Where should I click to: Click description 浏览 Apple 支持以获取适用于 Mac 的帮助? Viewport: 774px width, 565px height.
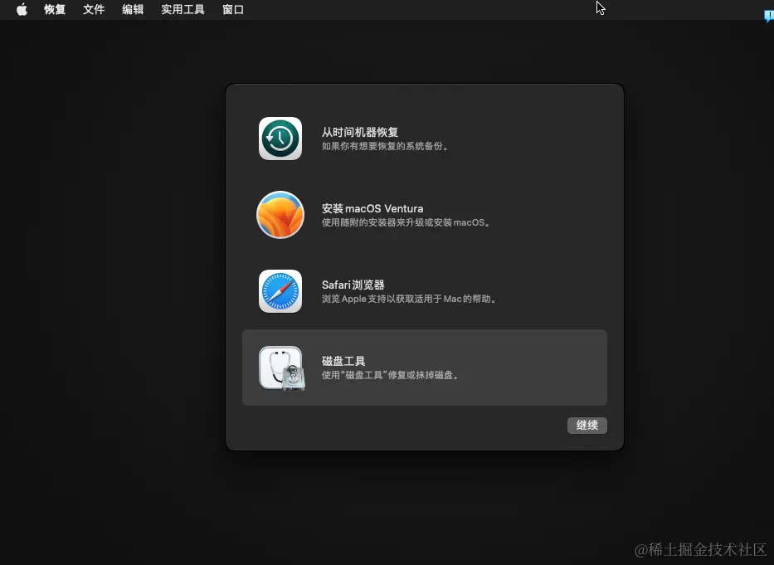coord(409,299)
